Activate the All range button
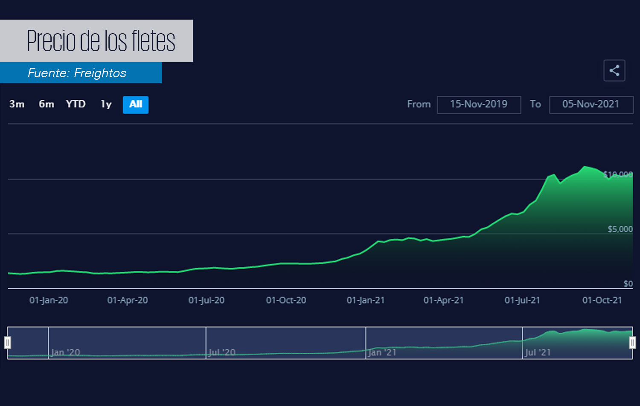The height and width of the screenshot is (406, 640). pyautogui.click(x=136, y=104)
